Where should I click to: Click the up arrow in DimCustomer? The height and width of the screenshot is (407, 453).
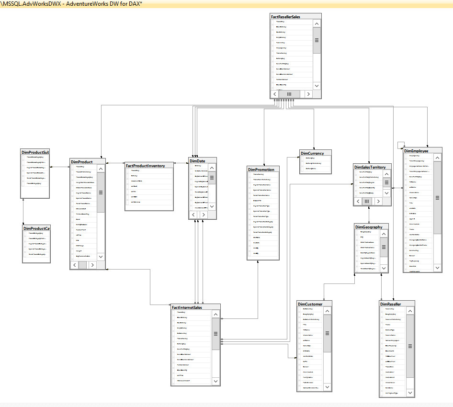328,311
